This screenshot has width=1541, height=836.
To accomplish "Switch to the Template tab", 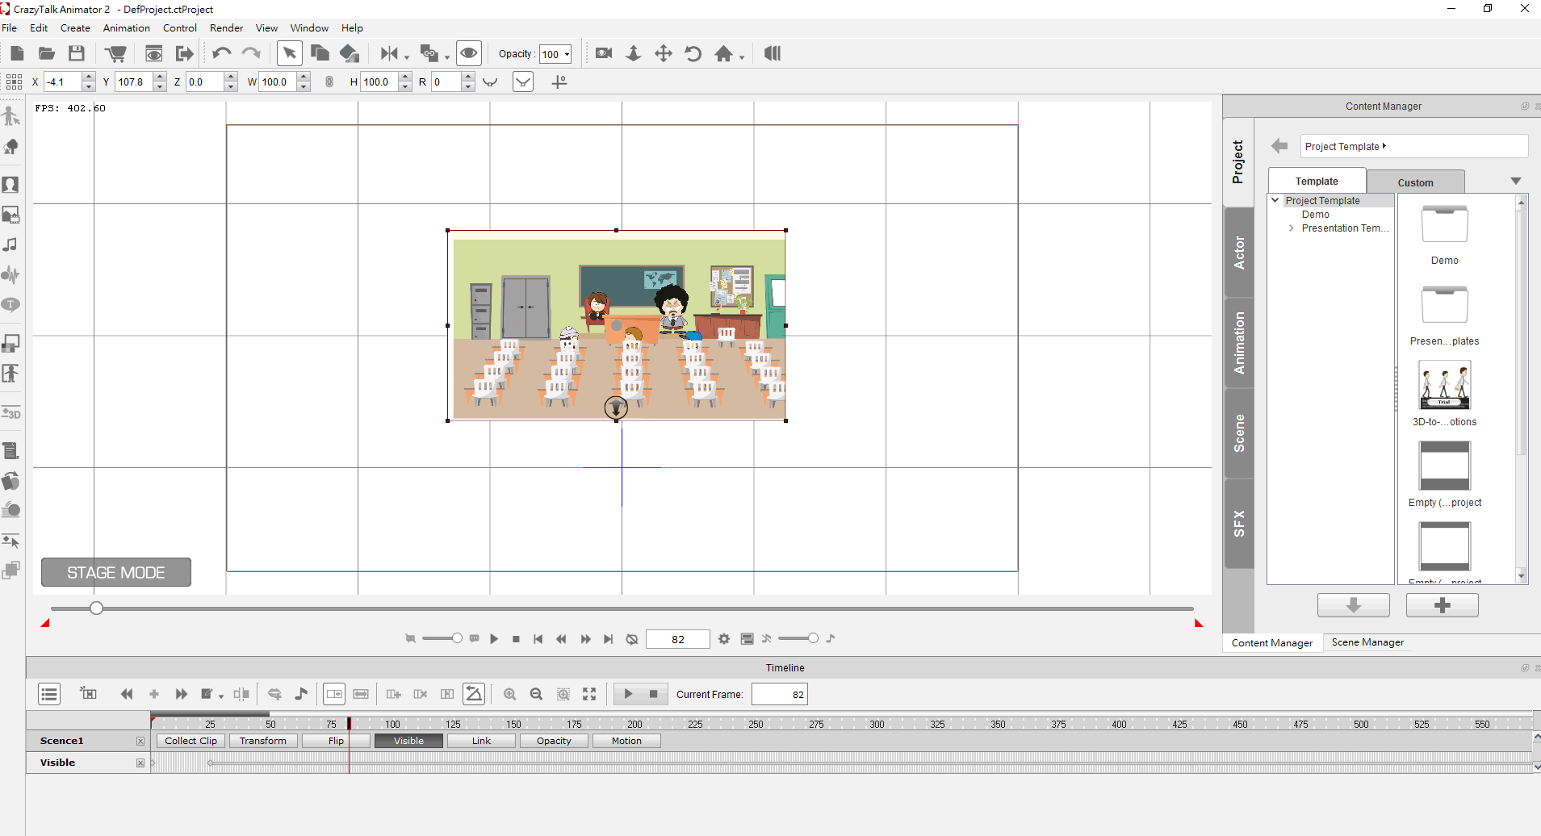I will coord(1317,181).
